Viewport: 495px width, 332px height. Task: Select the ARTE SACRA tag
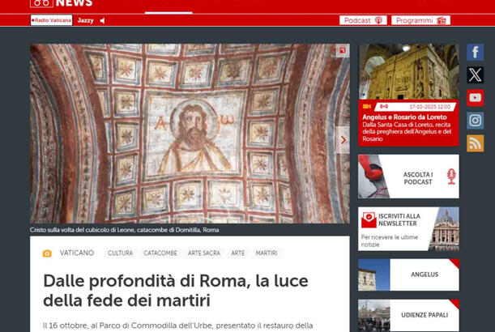pos(203,253)
